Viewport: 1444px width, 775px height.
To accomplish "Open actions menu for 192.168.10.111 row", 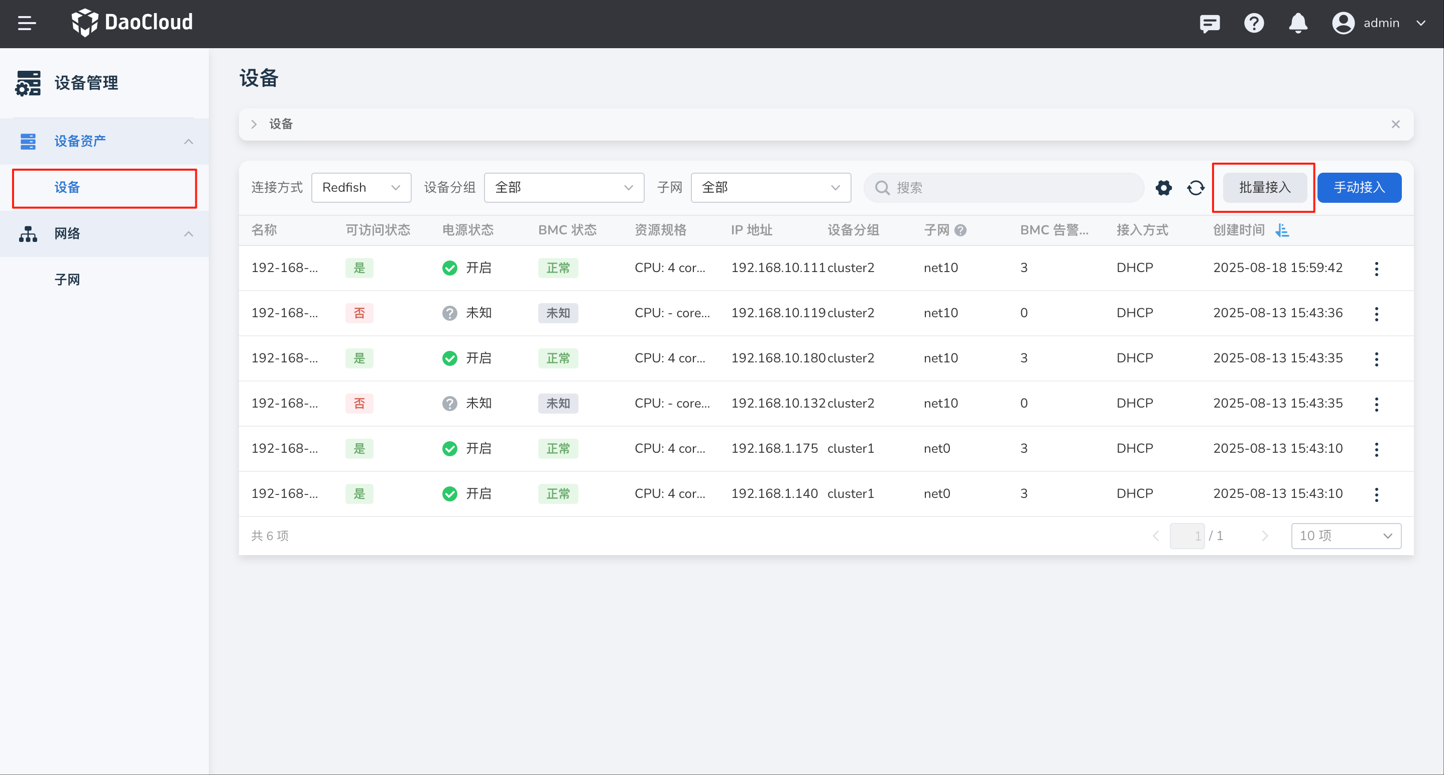I will [x=1376, y=269].
